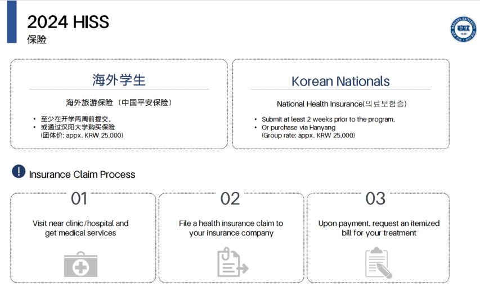Click the Hanyang University logo
Viewport: 480px width, 291px height.
point(463,29)
